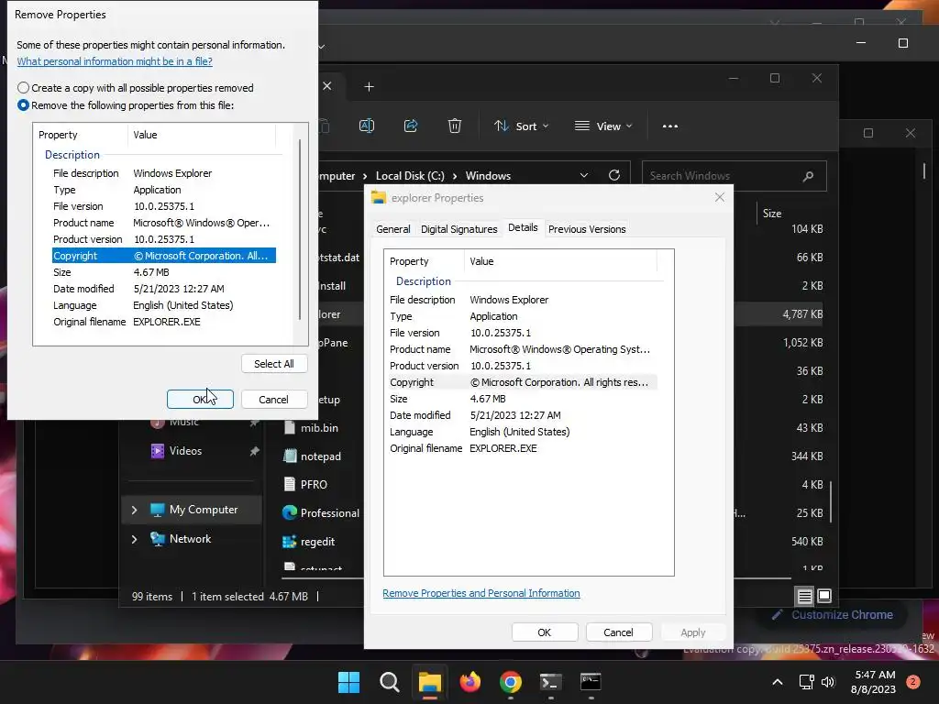Viewport: 939px width, 704px height.
Task: Open the See more ellipsis menu
Action: (x=670, y=126)
